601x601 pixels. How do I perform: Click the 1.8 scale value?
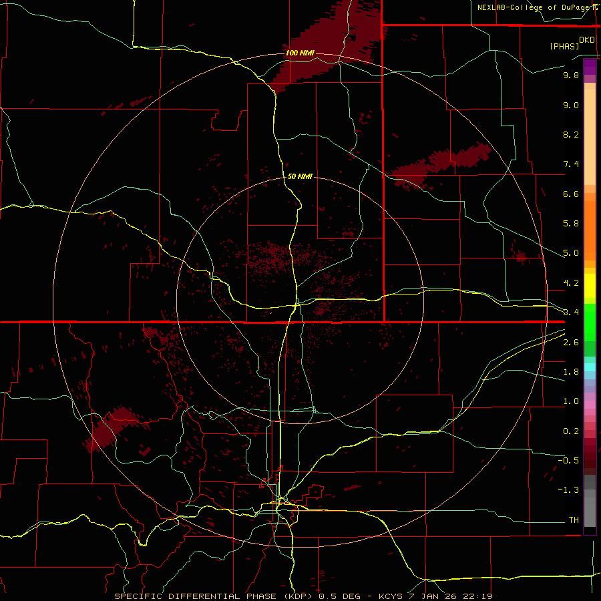click(571, 372)
